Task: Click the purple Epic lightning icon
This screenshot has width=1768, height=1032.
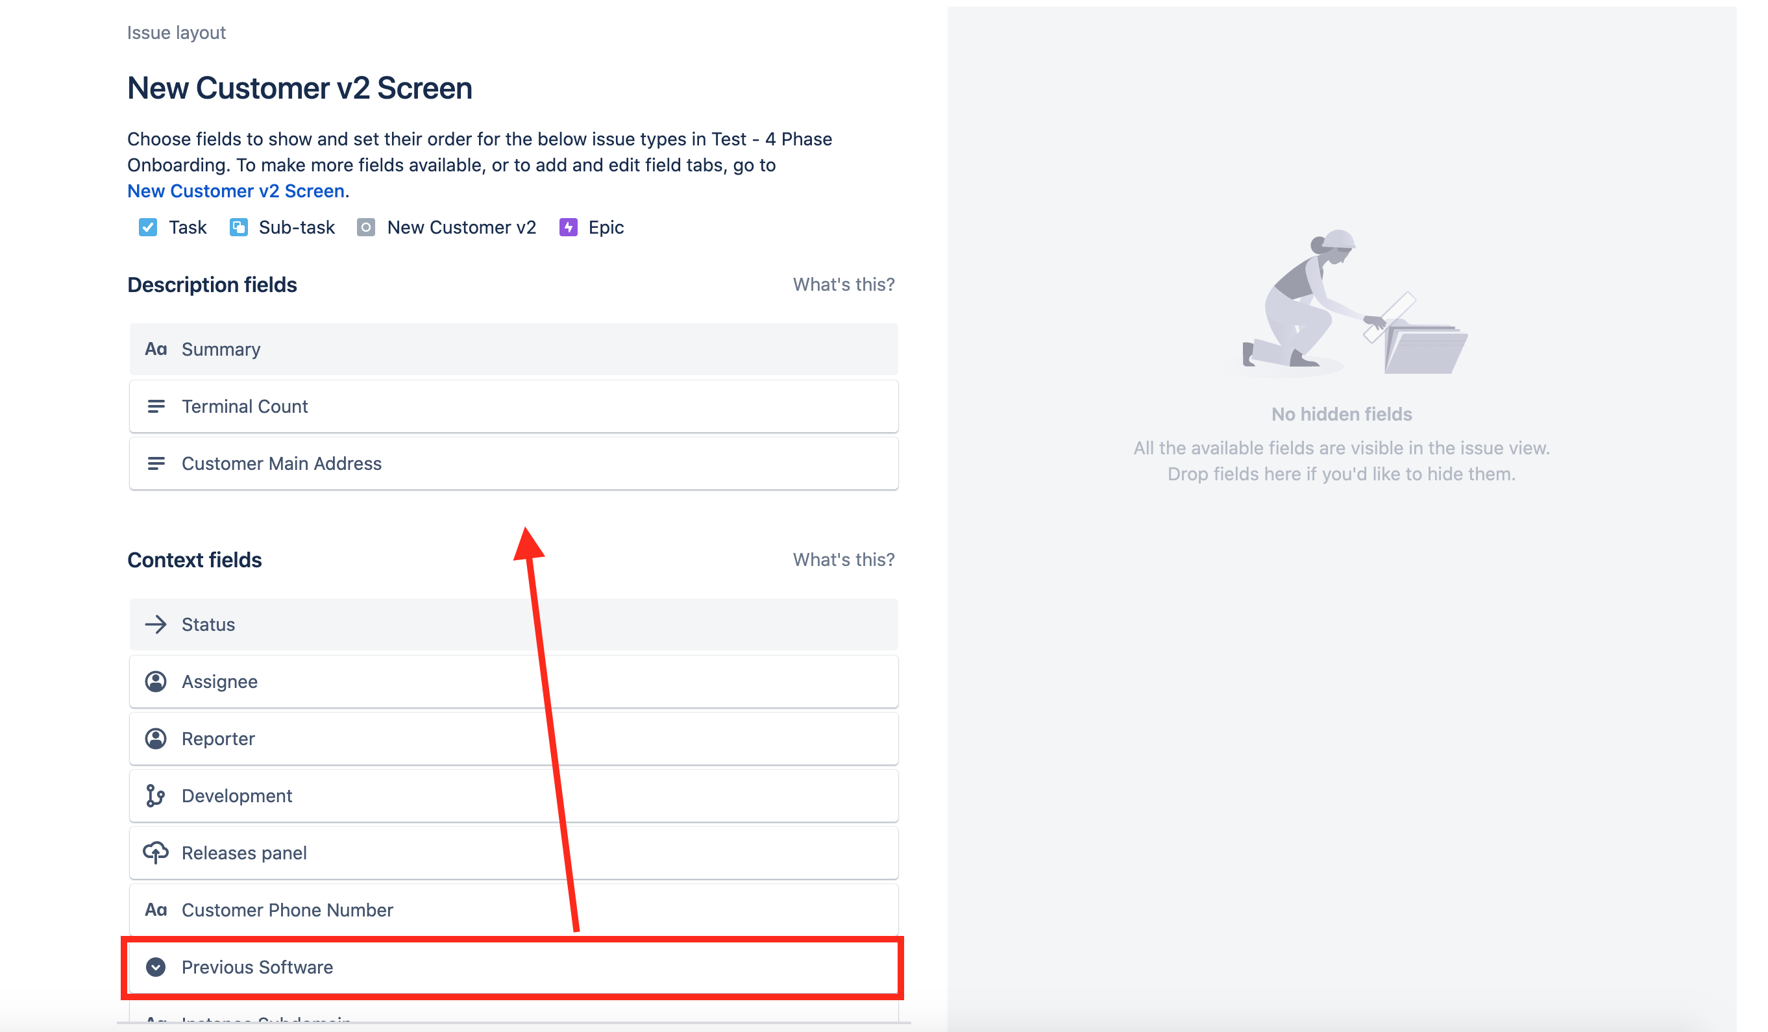Action: tap(569, 227)
